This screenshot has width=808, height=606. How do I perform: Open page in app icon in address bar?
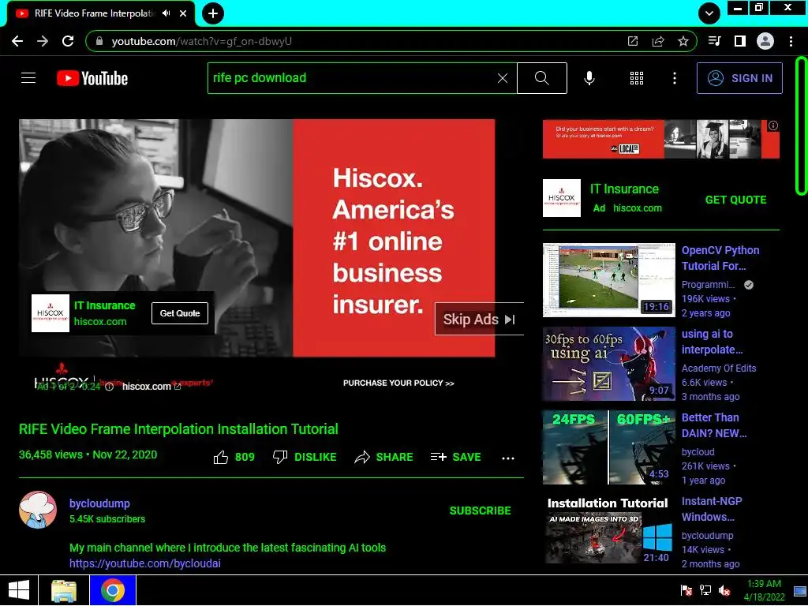tap(633, 41)
